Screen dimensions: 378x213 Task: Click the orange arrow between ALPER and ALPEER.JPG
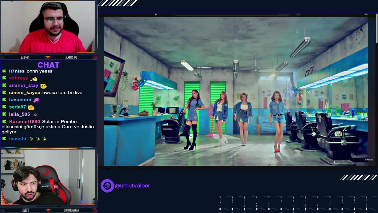click(48, 57)
